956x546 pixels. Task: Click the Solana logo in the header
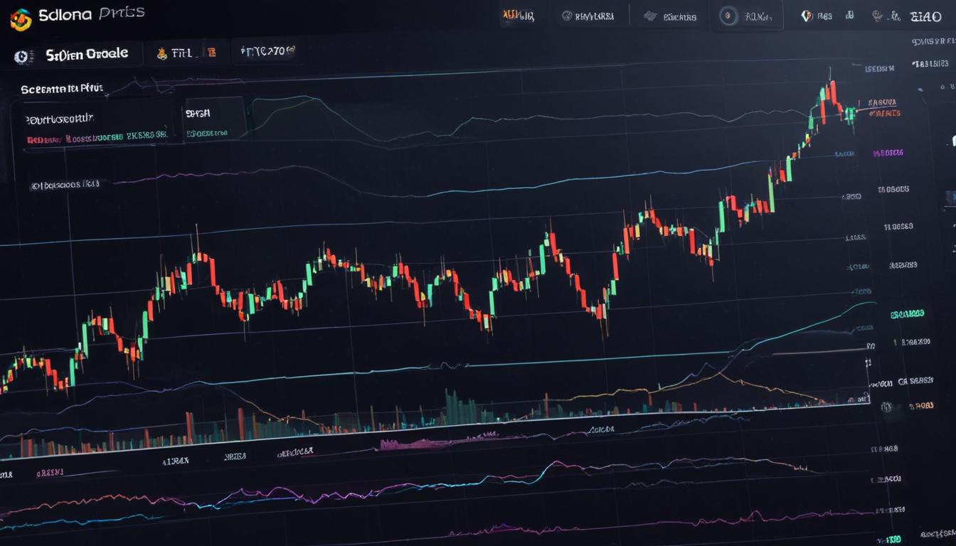pos(22,19)
